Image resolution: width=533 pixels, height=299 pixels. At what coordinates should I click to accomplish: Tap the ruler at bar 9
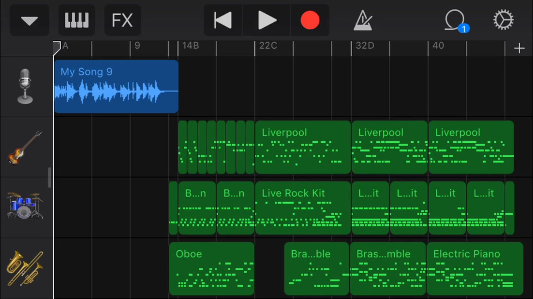click(137, 46)
